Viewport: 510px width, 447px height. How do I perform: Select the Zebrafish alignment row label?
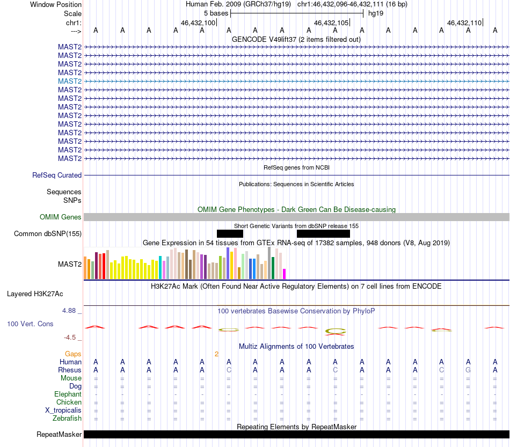click(67, 419)
